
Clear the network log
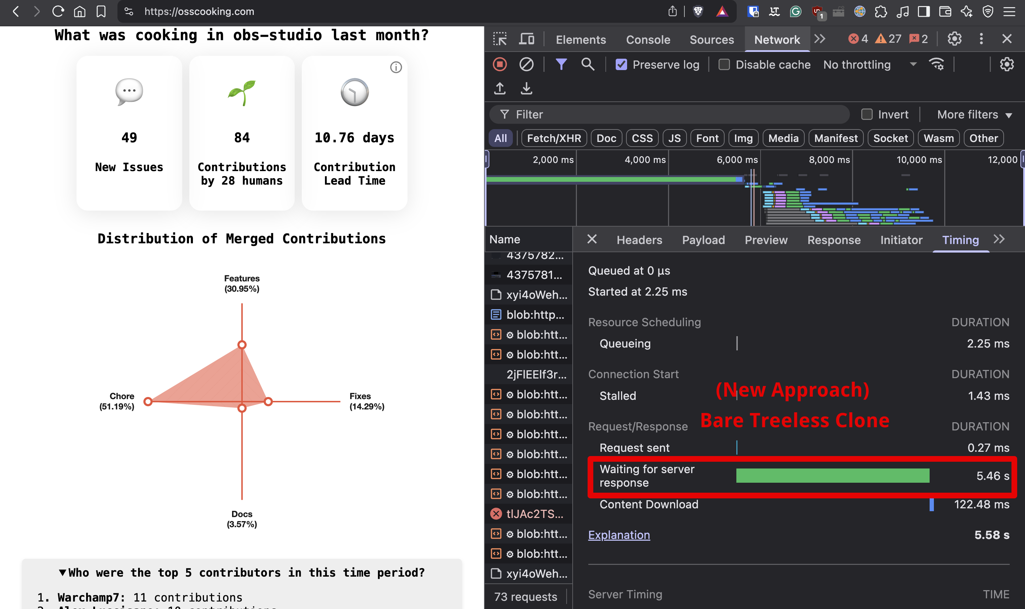click(x=526, y=64)
